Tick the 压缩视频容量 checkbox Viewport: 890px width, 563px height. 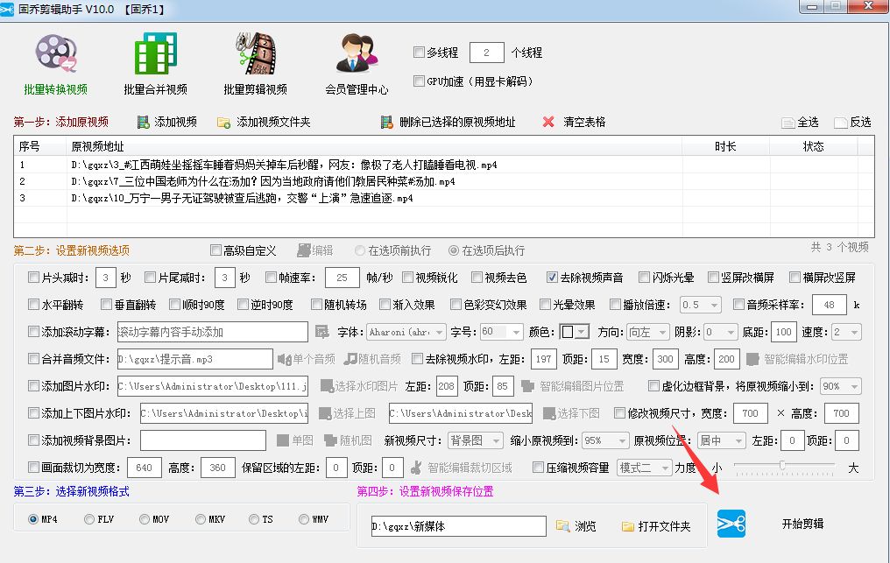tap(538, 468)
